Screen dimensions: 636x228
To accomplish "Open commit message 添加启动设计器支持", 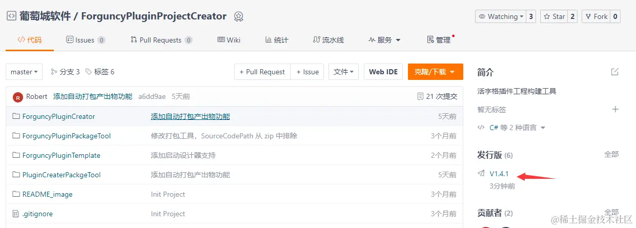I will tap(183, 155).
